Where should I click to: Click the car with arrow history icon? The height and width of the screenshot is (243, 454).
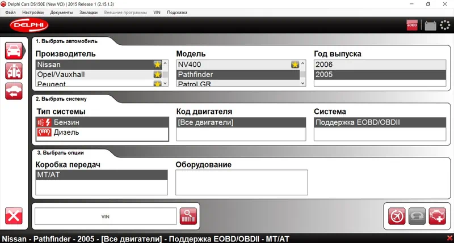tap(14, 91)
